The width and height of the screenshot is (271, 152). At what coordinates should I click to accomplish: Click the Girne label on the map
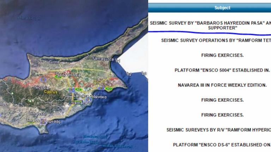click(54, 62)
